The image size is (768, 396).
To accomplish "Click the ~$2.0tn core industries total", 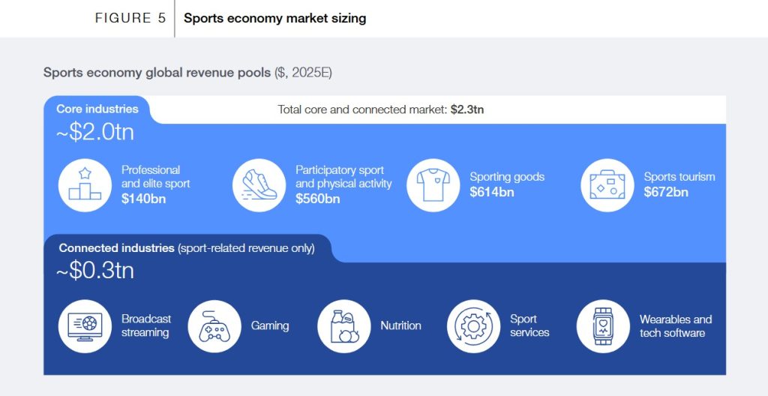I will (94, 132).
